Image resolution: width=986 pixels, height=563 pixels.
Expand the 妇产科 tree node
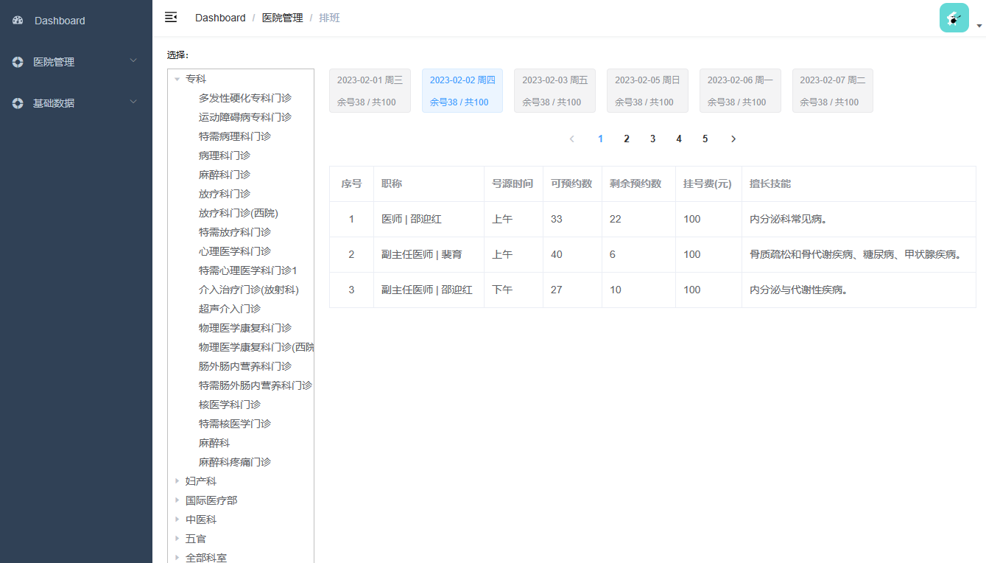point(177,481)
